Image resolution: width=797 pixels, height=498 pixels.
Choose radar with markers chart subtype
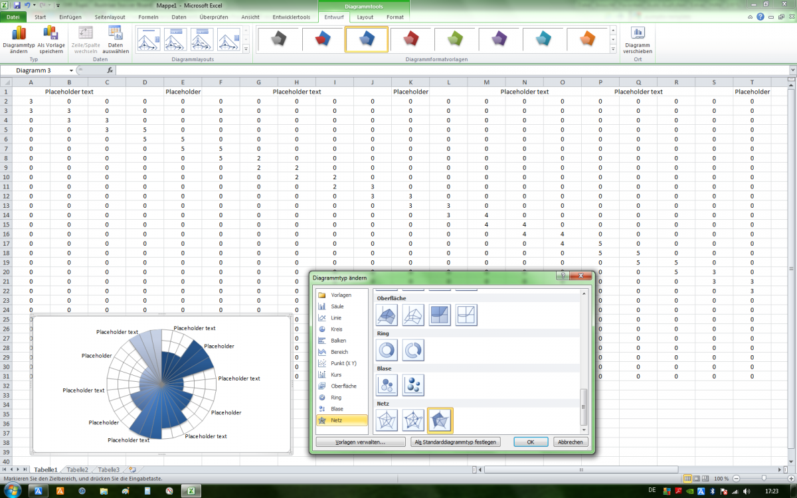click(x=413, y=420)
